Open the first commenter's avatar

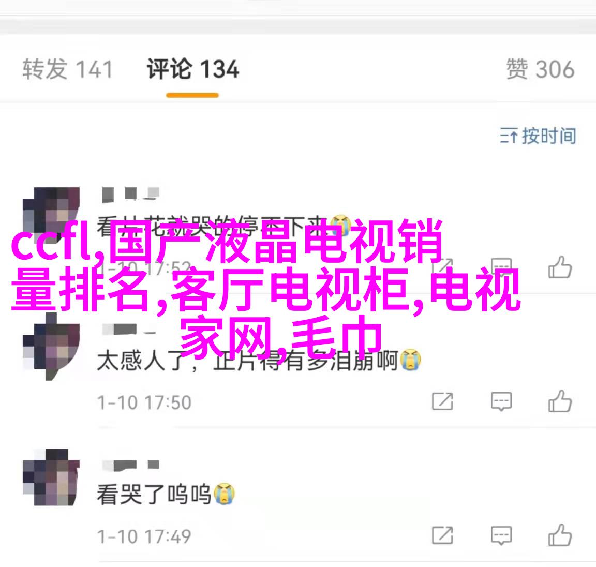point(51,216)
